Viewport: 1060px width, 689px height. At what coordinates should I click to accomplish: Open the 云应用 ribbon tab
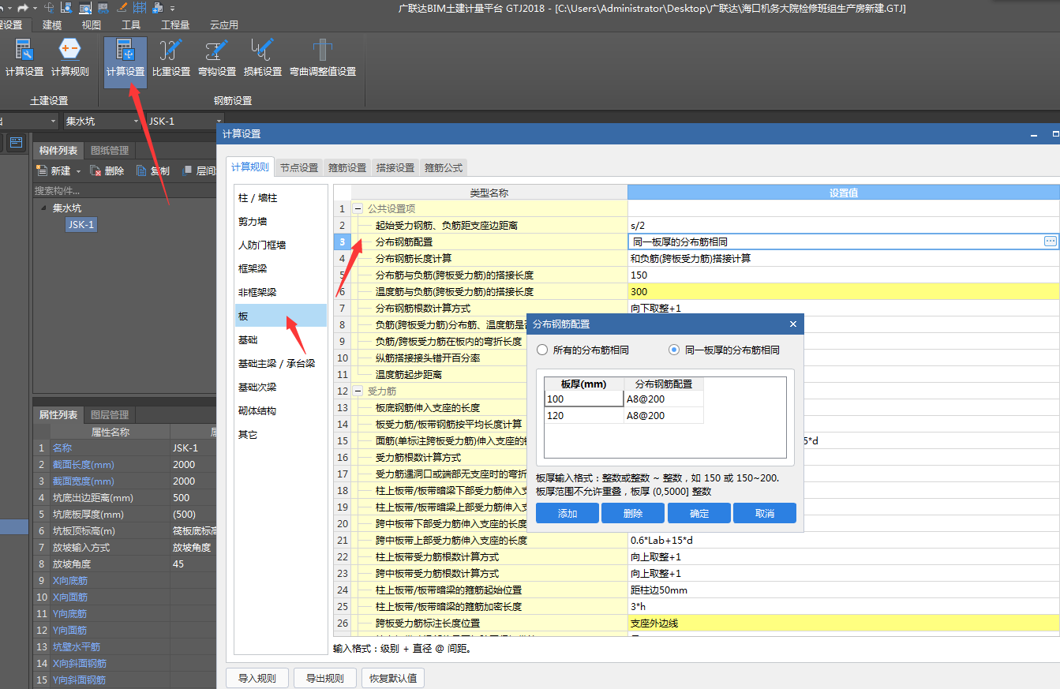224,24
